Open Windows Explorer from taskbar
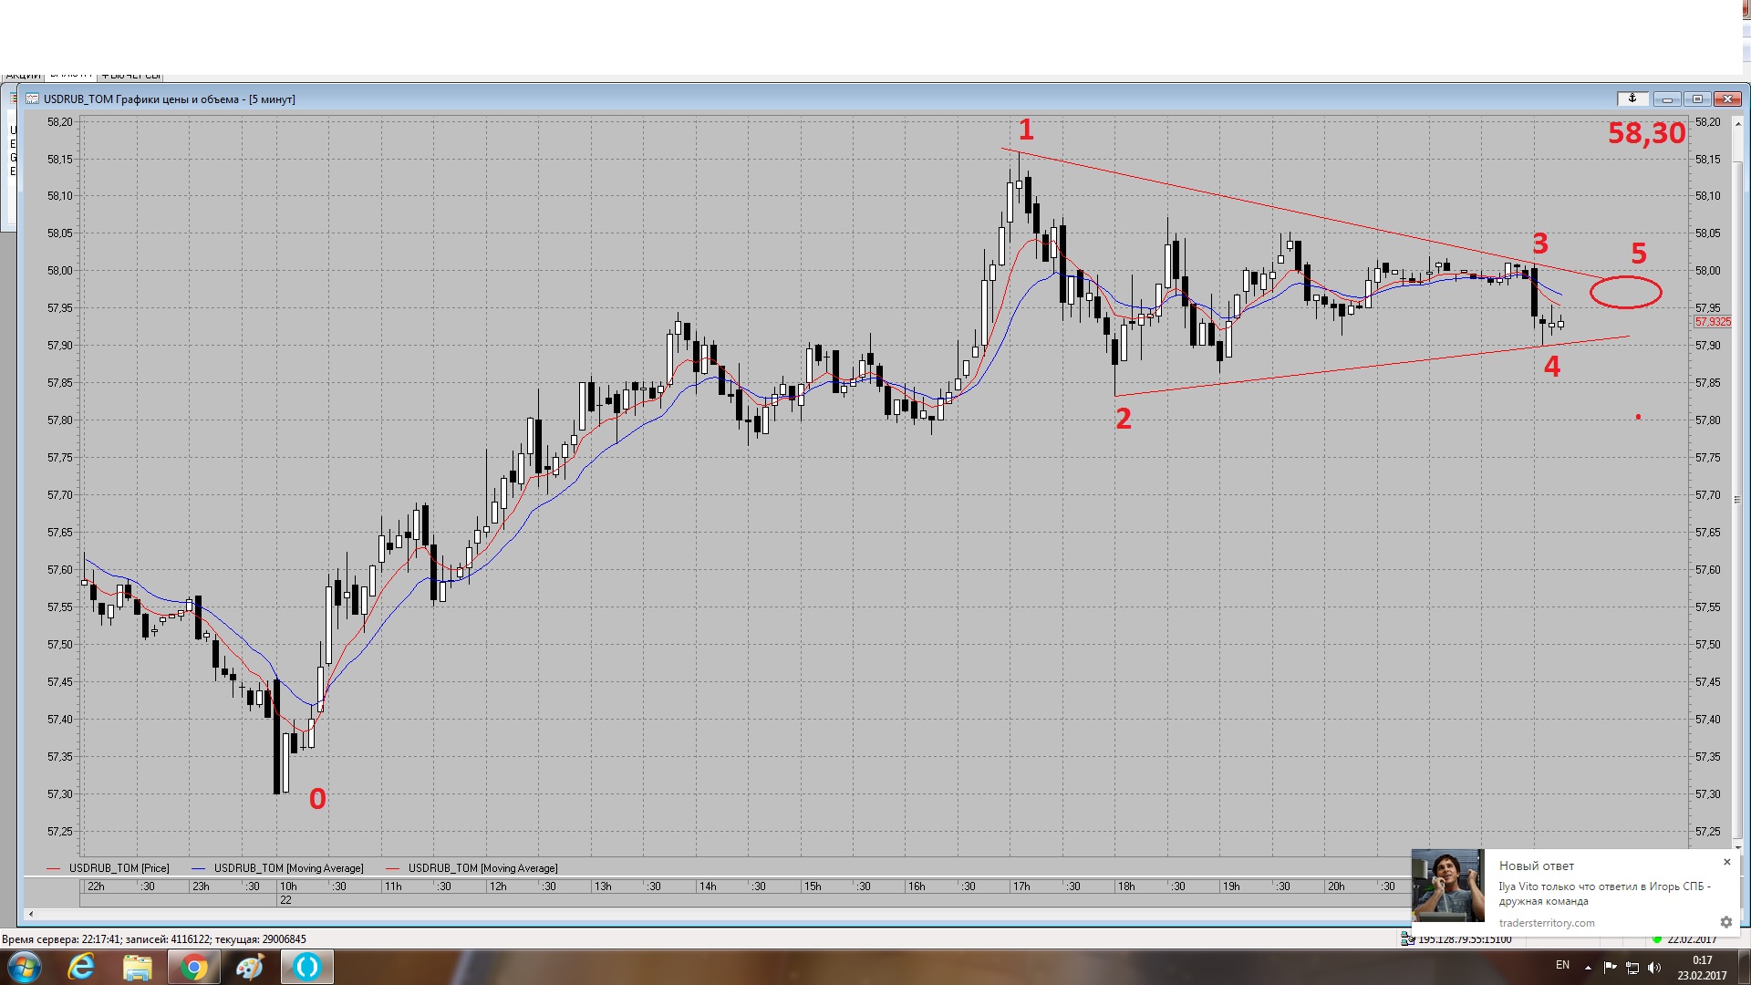The width and height of the screenshot is (1751, 985). [x=137, y=967]
